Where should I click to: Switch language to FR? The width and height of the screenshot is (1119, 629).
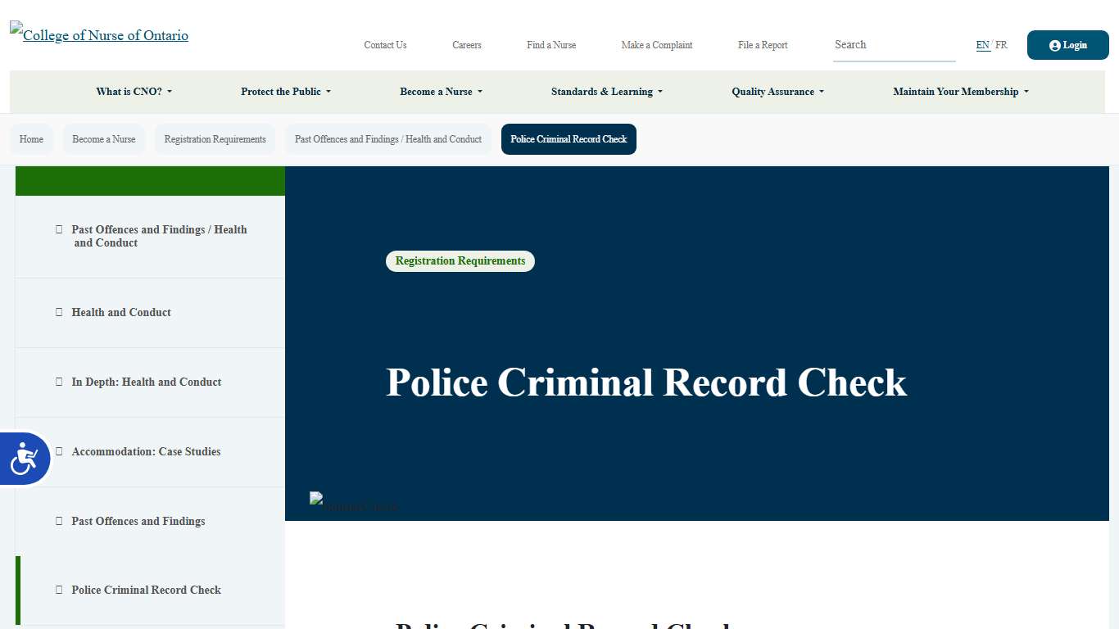[1001, 45]
